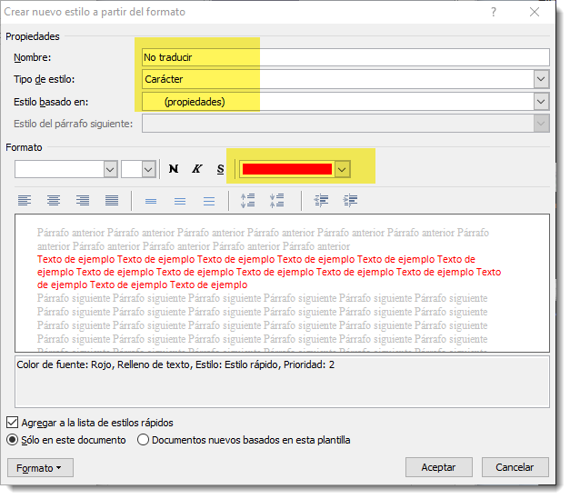This screenshot has width=570, height=499.
Task: Click the red Texto de ejemplo preview
Action: [269, 272]
